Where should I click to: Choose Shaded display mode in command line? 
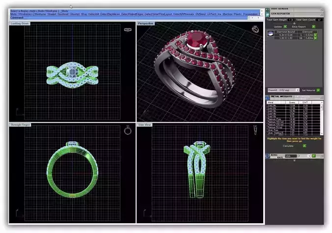[52, 14]
